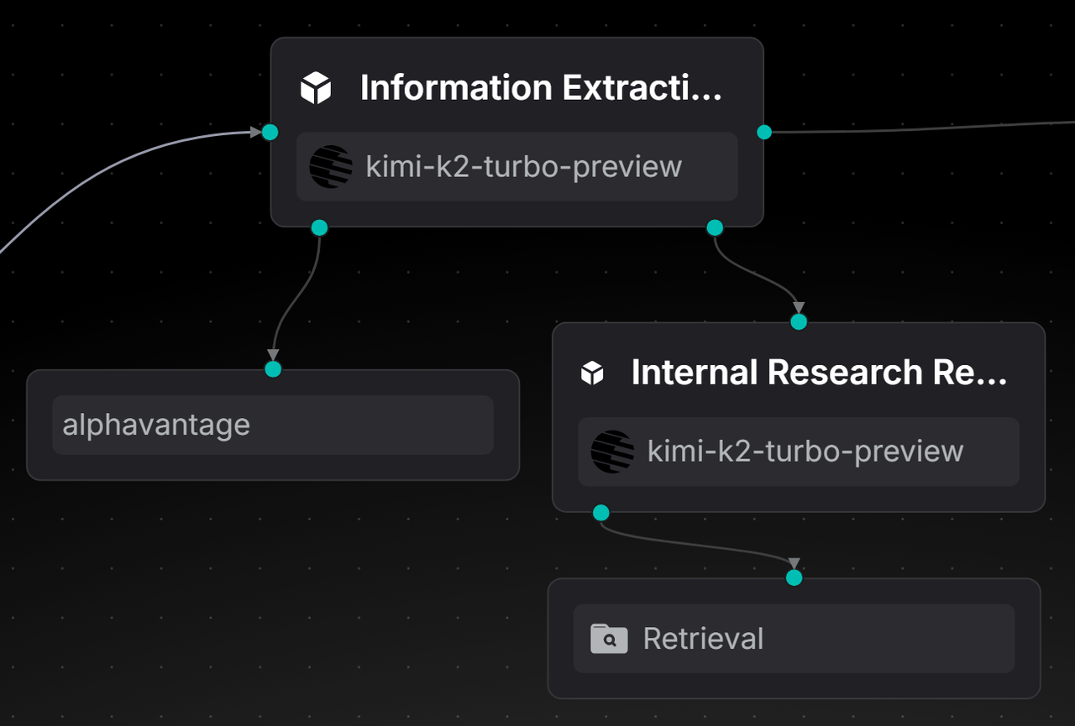Click the Retrieval folder-search icon

pyautogui.click(x=609, y=639)
